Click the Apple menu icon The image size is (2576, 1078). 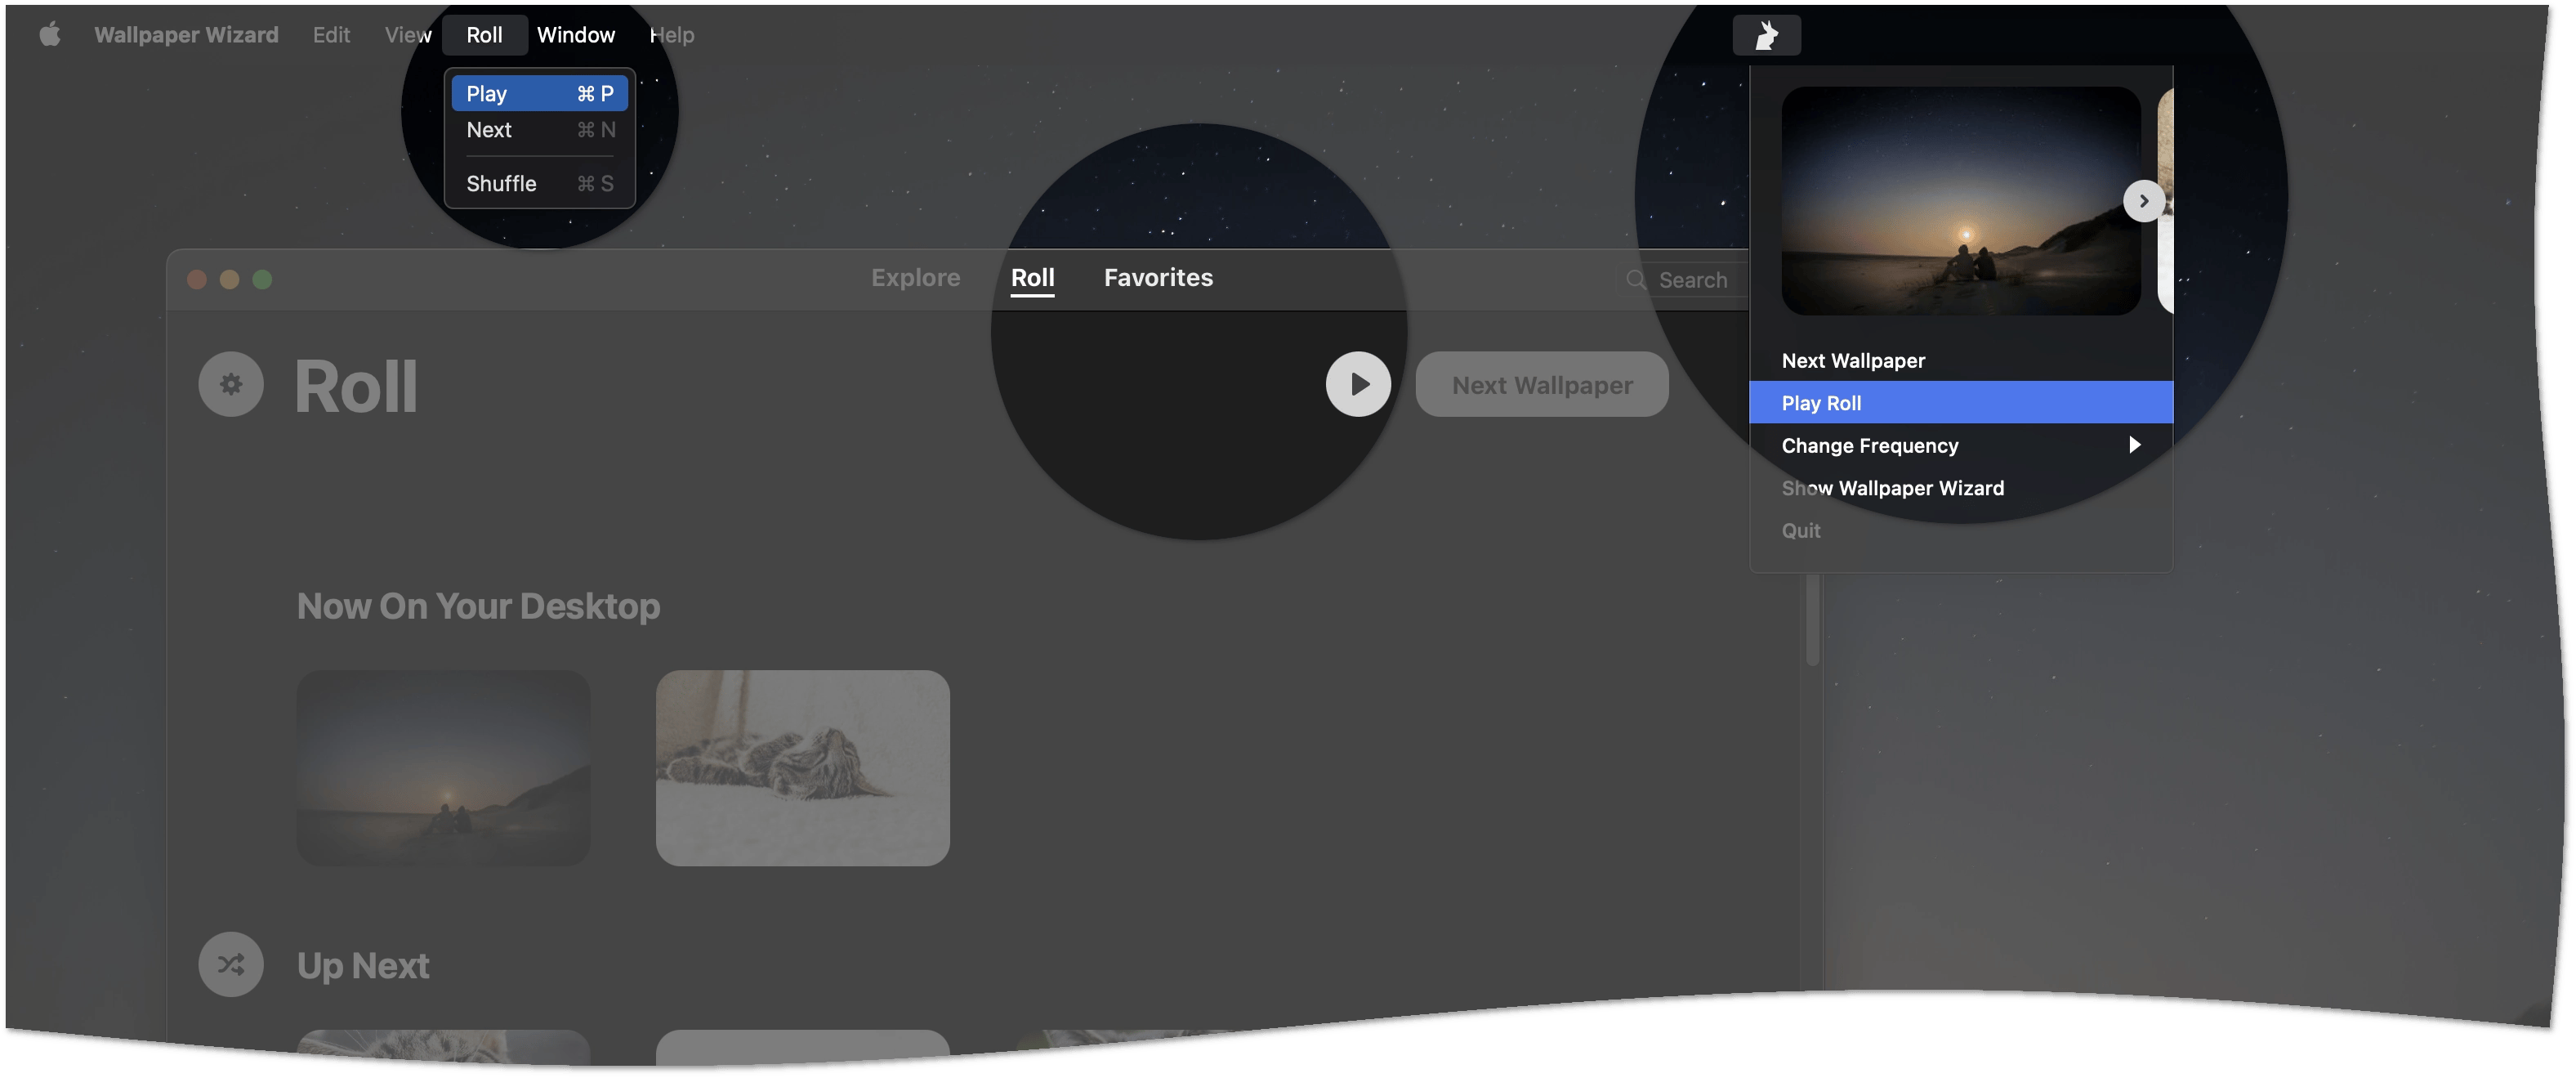click(x=50, y=35)
